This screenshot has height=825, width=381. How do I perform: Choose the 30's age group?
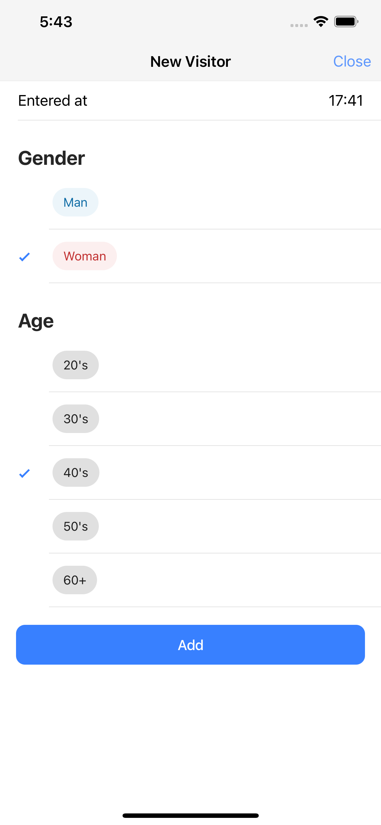pos(76,418)
